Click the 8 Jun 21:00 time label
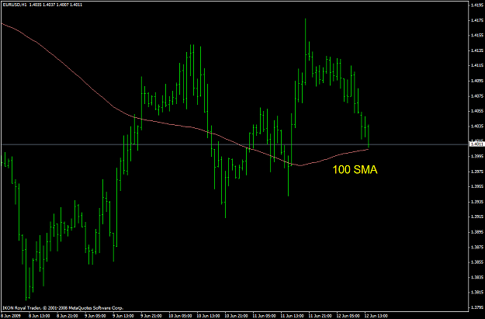Viewport: 485px width, 319px height. pos(67,316)
